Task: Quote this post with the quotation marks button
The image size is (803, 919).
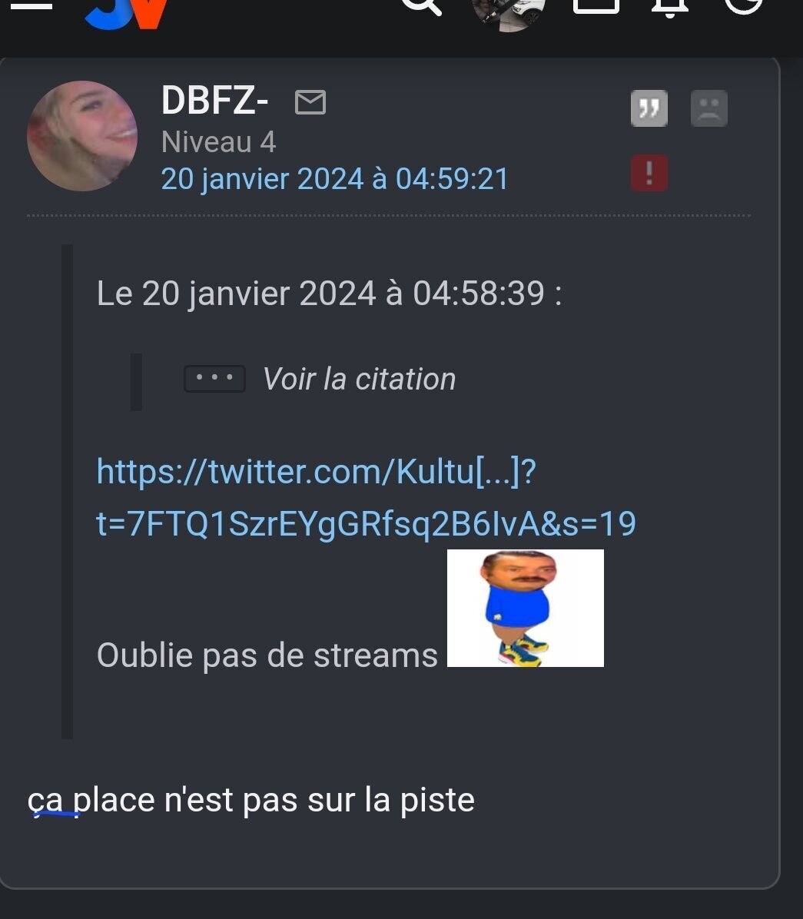Action: pyautogui.click(x=649, y=108)
